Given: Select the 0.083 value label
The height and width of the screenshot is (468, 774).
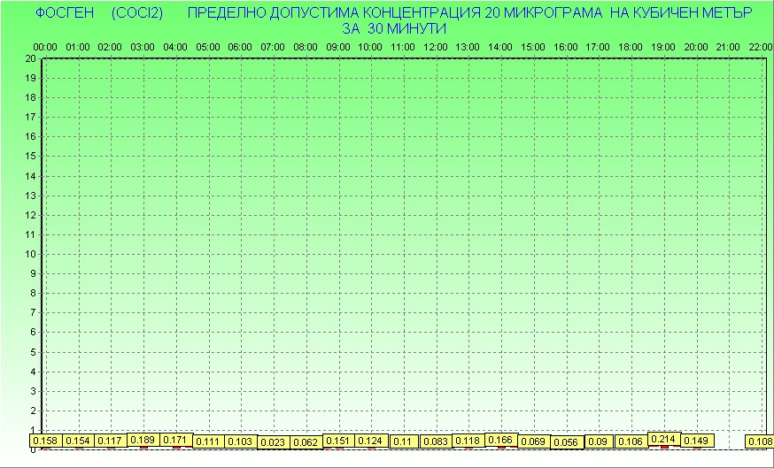Looking at the screenshot, I should tap(436, 441).
